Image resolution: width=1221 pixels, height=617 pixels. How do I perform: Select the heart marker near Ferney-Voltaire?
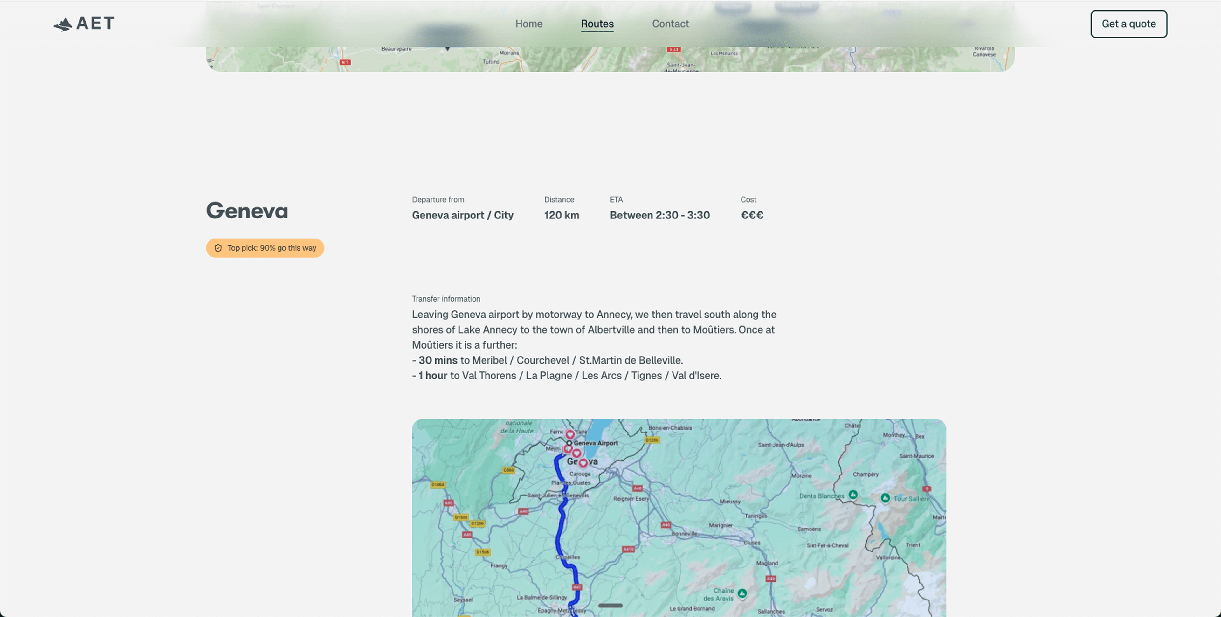coord(570,434)
